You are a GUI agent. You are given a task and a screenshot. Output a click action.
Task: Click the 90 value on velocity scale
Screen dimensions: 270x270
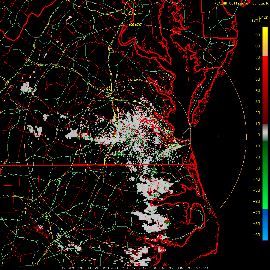pyautogui.click(x=258, y=35)
